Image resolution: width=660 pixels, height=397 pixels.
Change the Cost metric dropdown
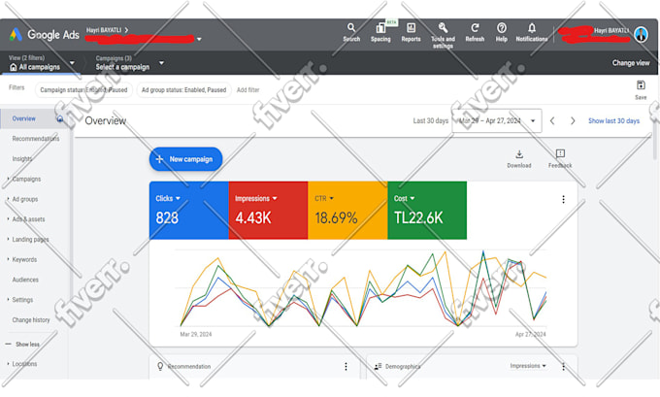click(412, 198)
